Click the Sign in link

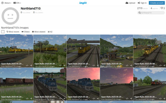[x=142, y=3]
